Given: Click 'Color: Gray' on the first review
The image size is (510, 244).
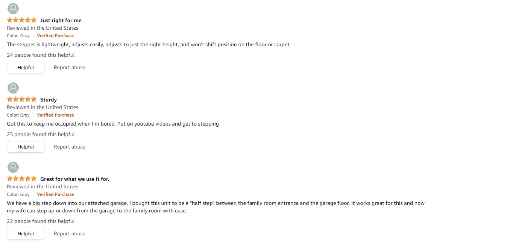Looking at the screenshot, I should (18, 36).
